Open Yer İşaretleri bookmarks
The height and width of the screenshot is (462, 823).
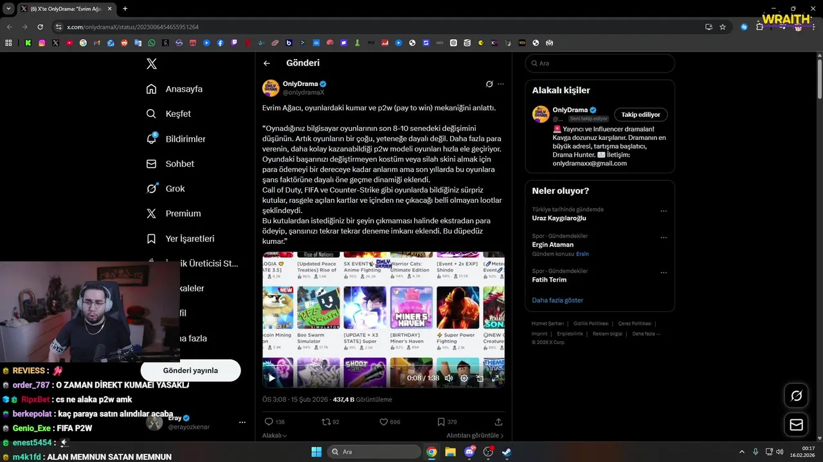pos(180,239)
